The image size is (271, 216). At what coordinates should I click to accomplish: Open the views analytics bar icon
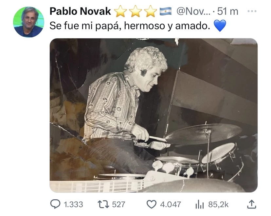pos(200,204)
